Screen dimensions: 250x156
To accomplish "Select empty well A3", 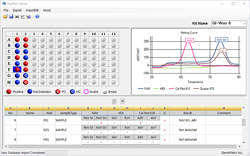I will [34, 40].
